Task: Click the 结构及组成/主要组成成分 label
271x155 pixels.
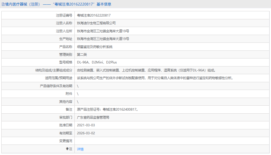Action: click(54, 70)
